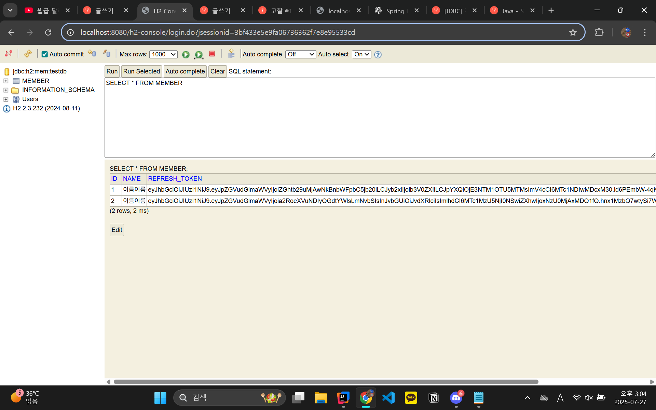Image resolution: width=656 pixels, height=410 pixels.
Task: Click the Commit icon with pencil
Action: pyautogui.click(x=107, y=54)
